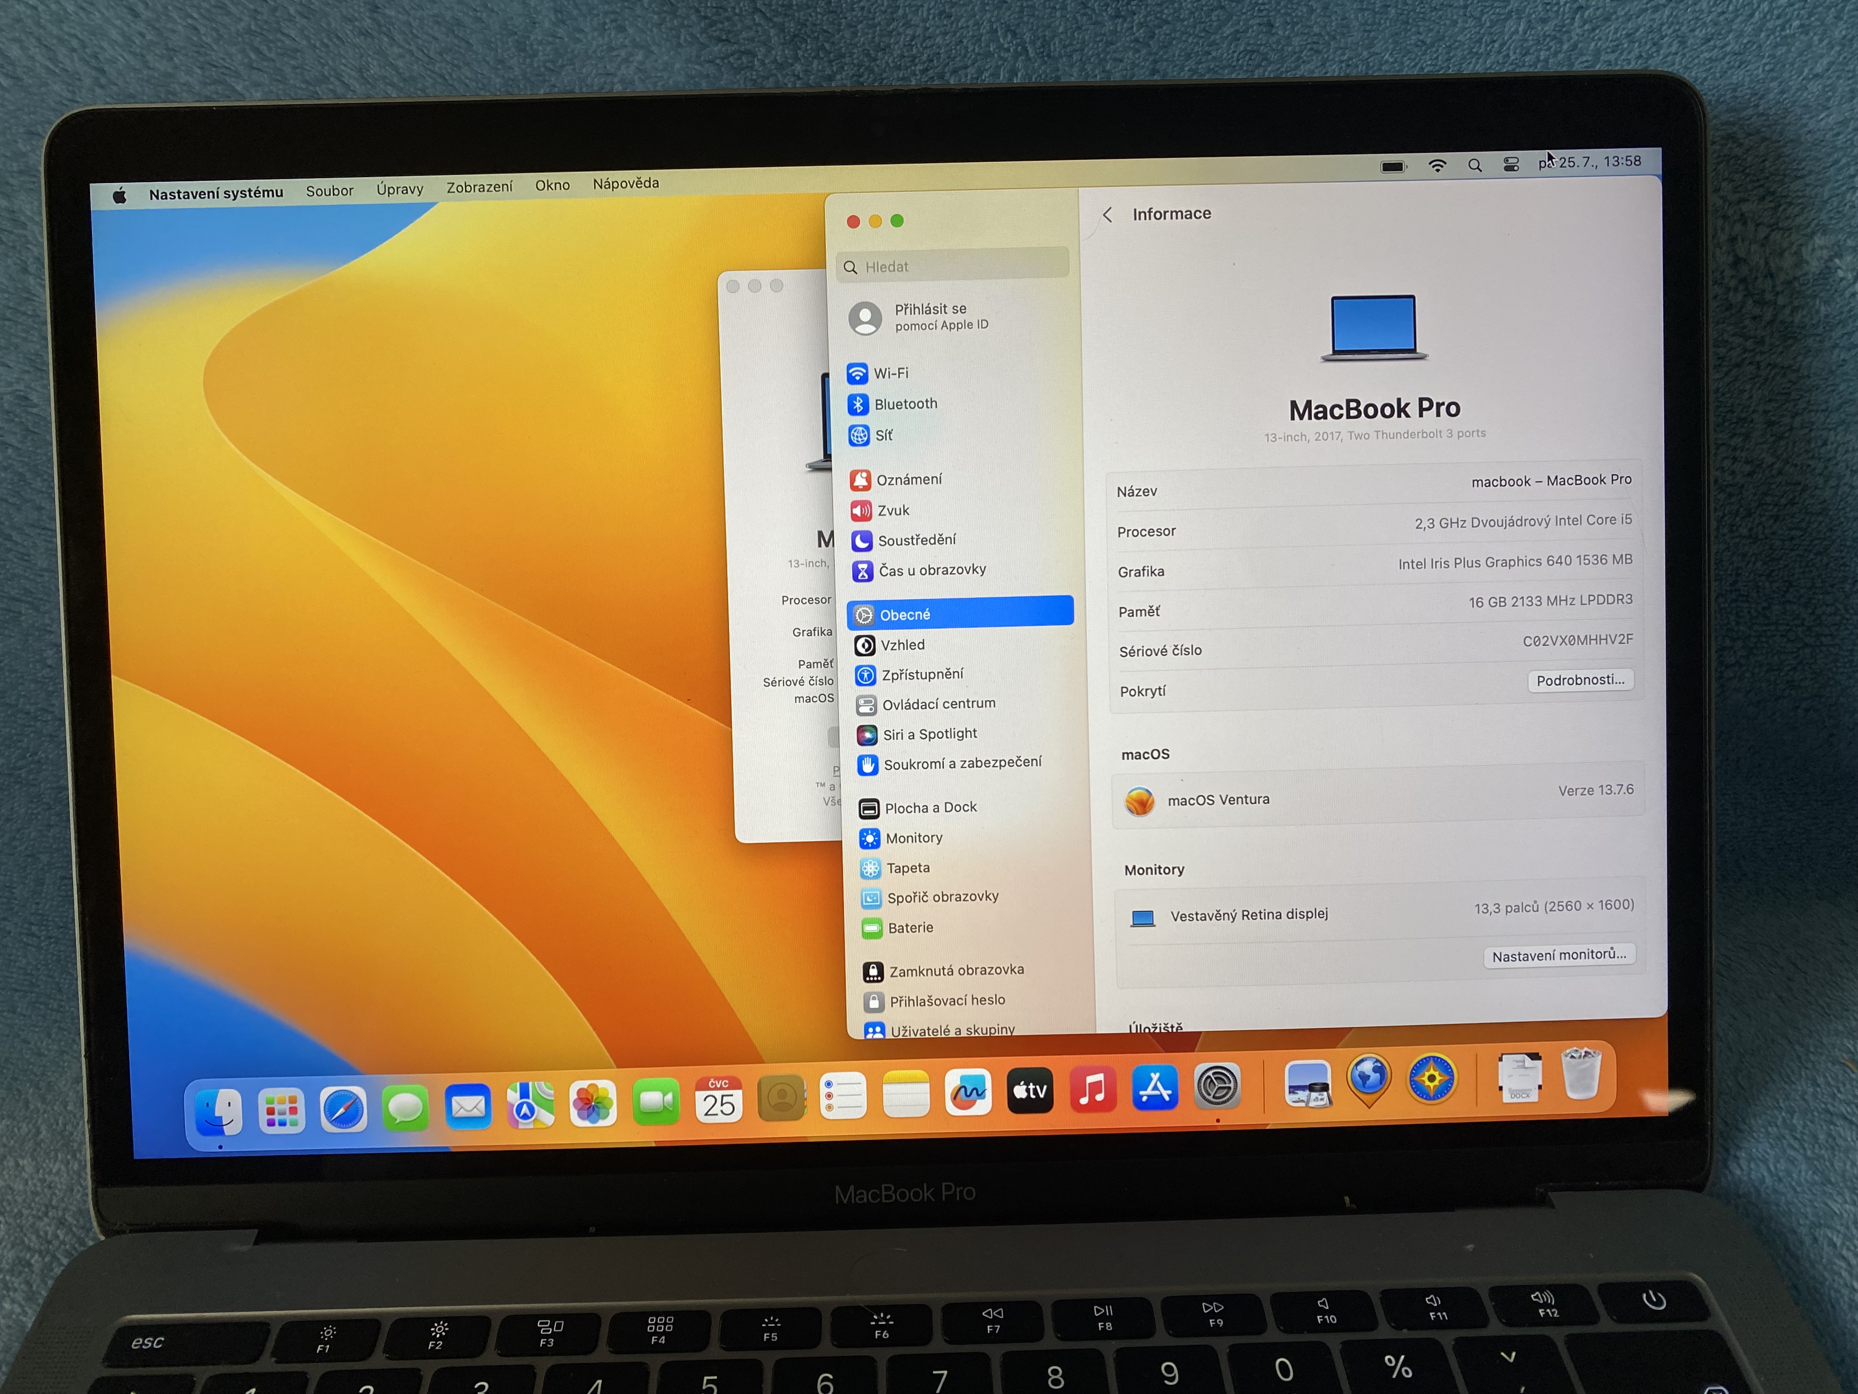The height and width of the screenshot is (1394, 1858).
Task: Open the Wi-Fi status menu
Action: (1437, 166)
